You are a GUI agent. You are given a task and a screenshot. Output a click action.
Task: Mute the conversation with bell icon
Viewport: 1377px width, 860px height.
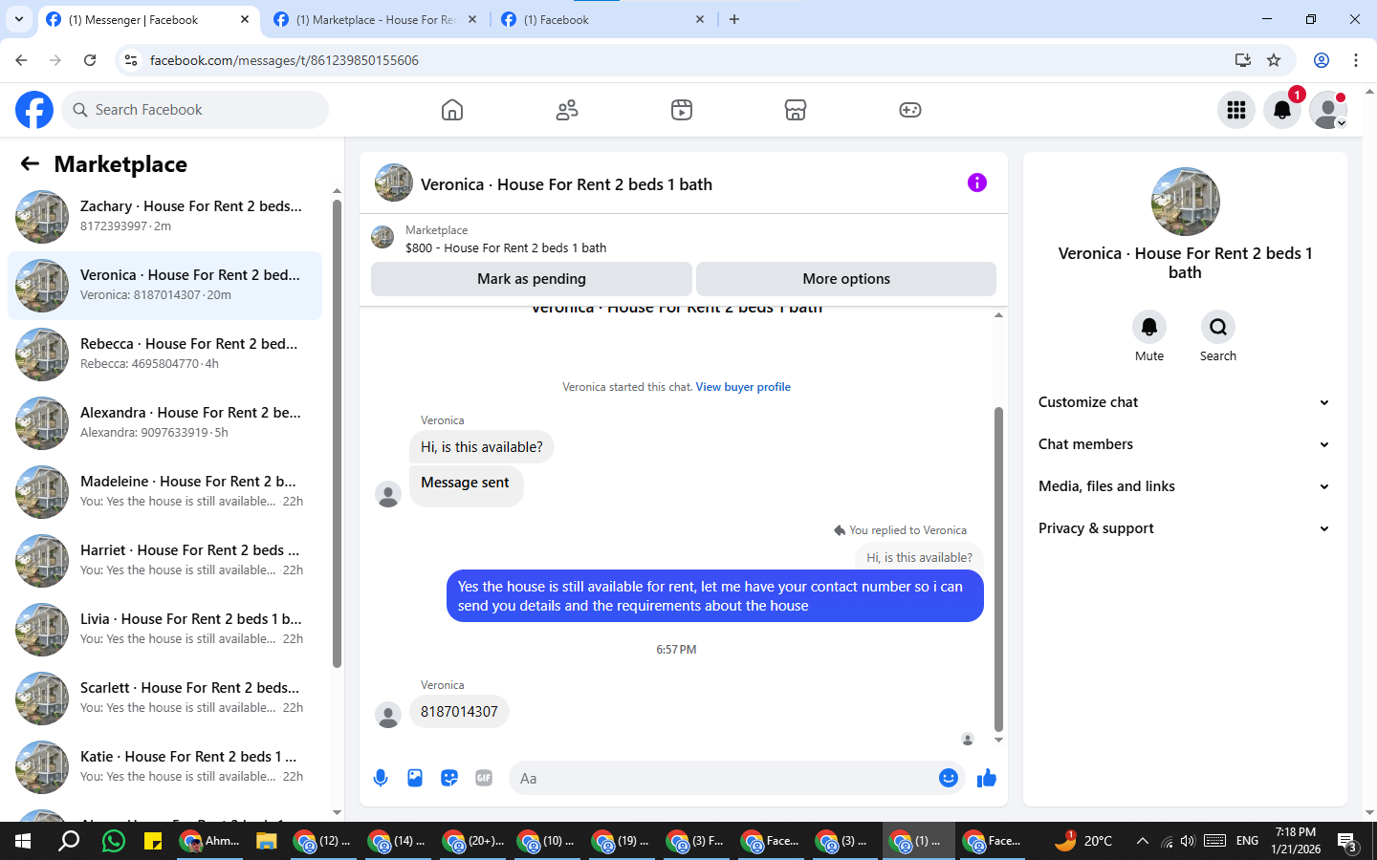point(1149,327)
